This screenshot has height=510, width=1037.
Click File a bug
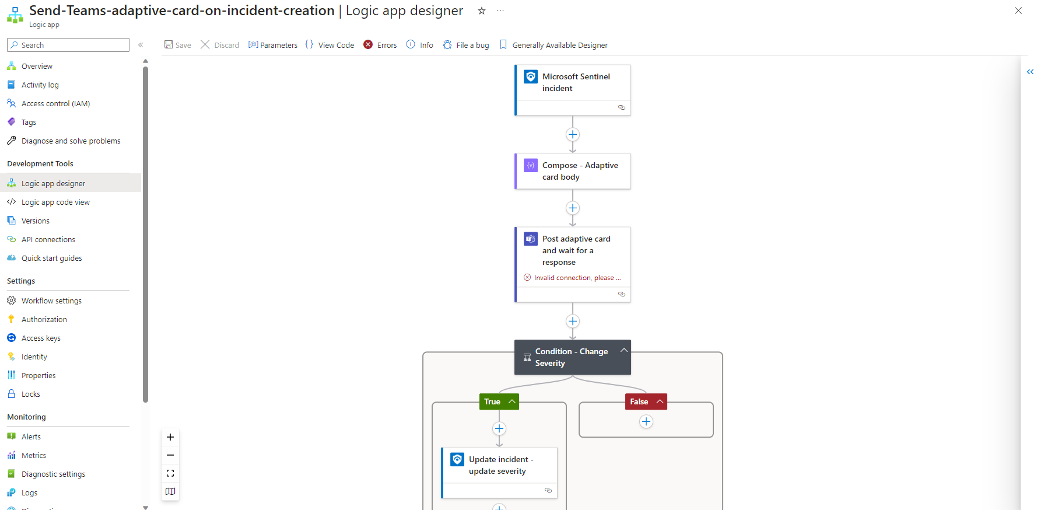tap(466, 45)
